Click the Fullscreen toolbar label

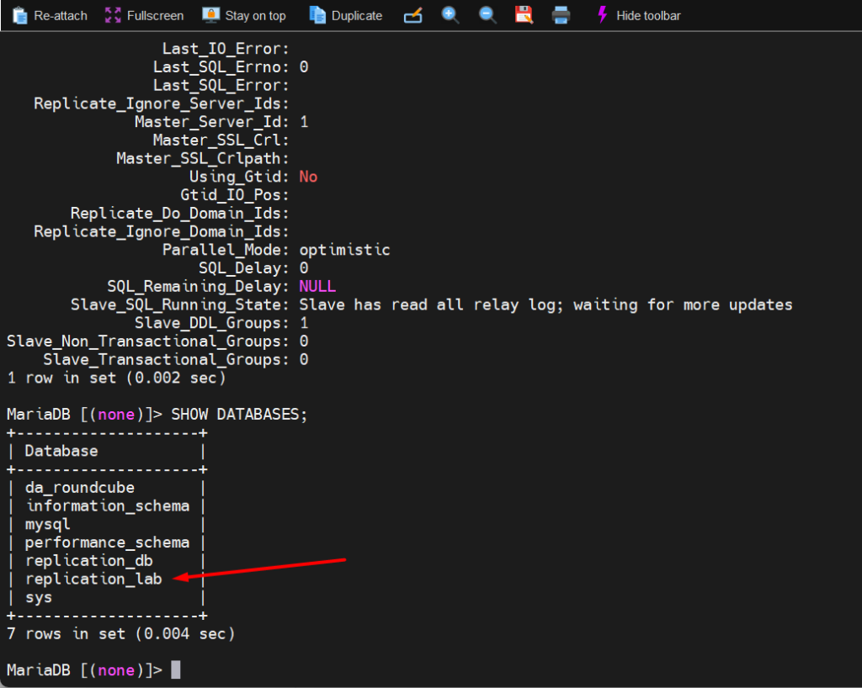[x=155, y=14]
